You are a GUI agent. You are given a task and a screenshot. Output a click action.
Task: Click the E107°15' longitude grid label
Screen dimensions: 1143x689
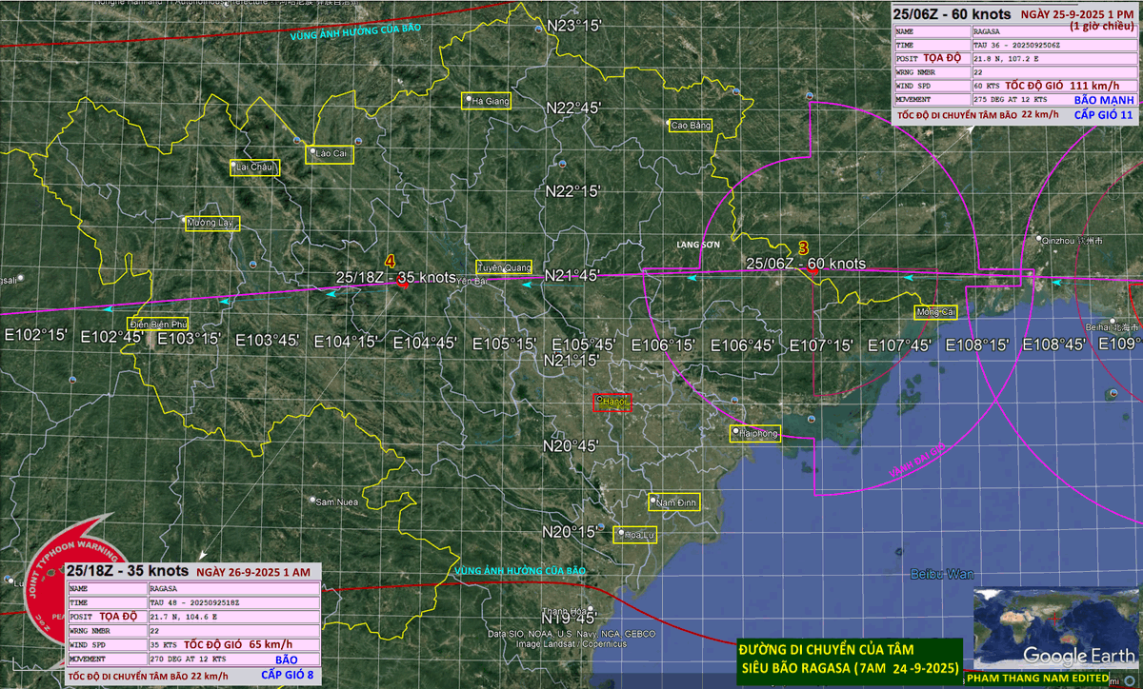point(820,345)
